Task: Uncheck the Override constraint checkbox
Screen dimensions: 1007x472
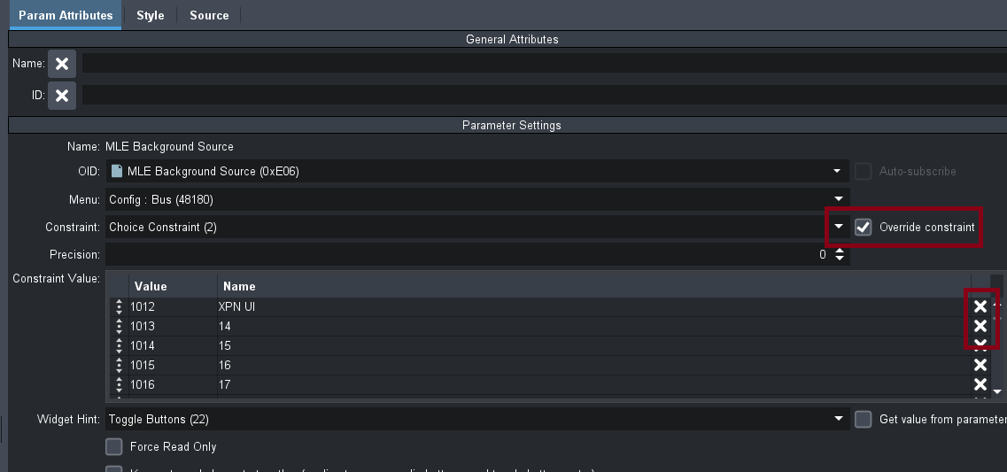Action: click(x=864, y=228)
